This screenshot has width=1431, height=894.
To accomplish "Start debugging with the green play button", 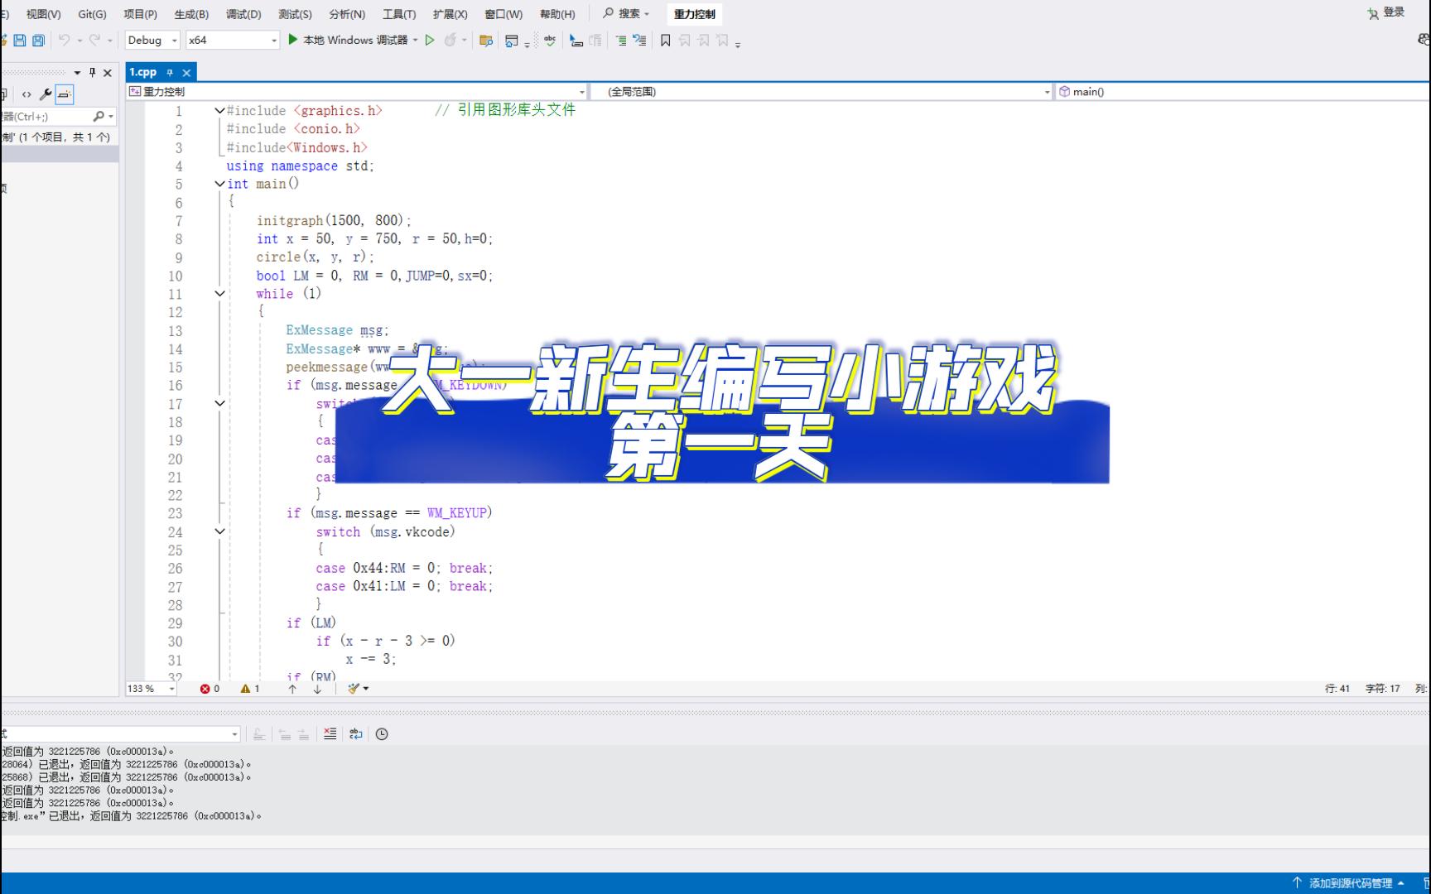I will 293,40.
